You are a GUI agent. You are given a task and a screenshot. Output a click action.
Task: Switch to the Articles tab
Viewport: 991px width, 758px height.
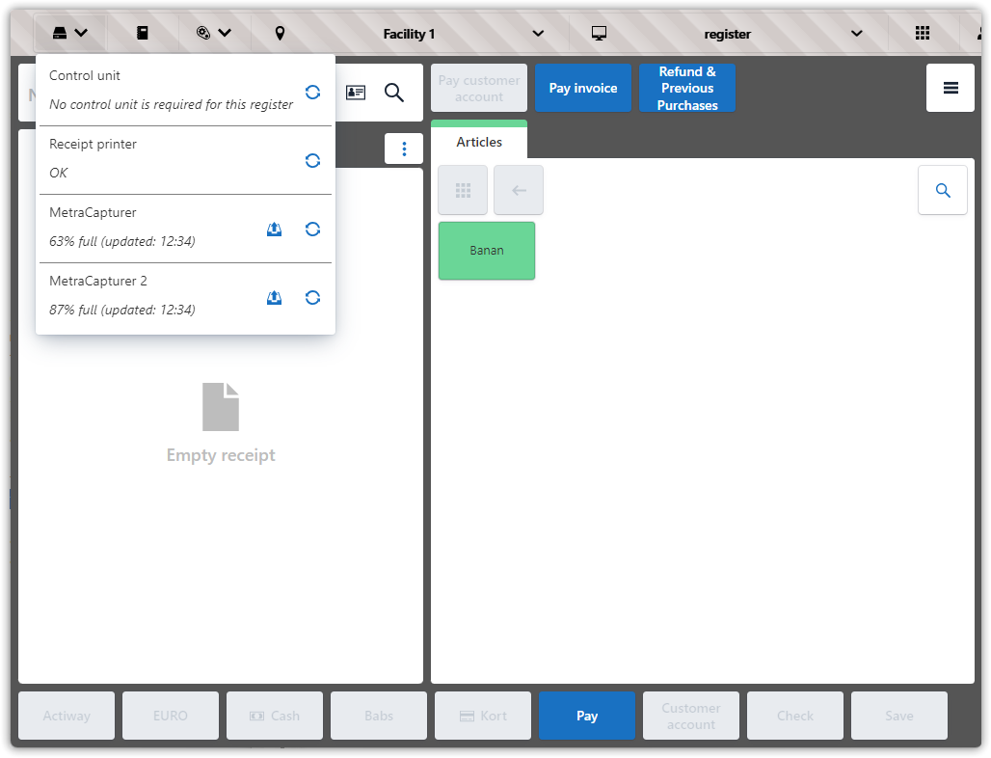[479, 142]
